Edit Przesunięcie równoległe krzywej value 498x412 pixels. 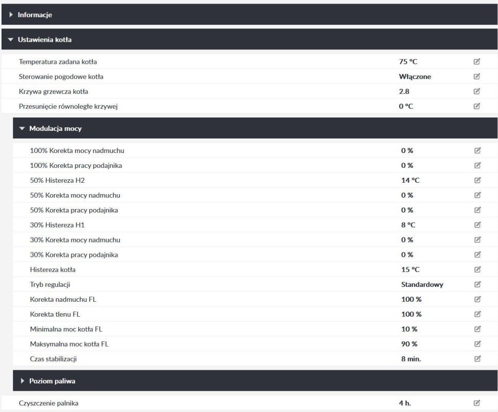coord(477,107)
